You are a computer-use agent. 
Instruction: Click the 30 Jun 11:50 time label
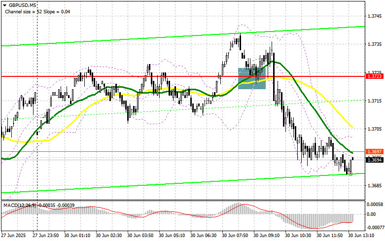tap(329, 236)
